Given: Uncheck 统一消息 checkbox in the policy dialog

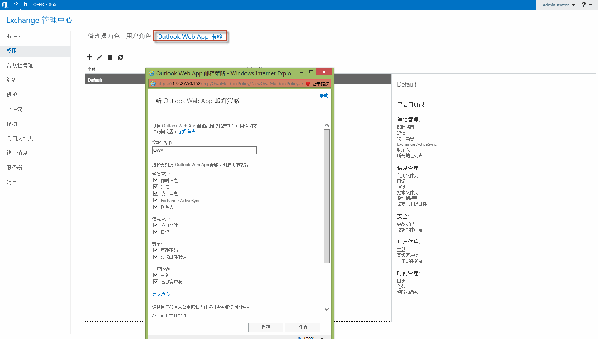Looking at the screenshot, I should (x=156, y=193).
